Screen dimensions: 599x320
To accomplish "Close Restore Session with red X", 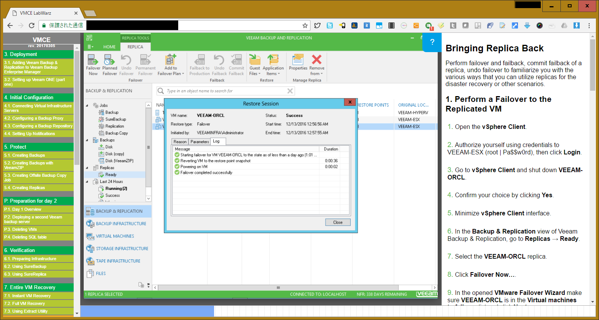I will click(350, 102).
